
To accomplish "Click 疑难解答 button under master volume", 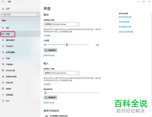I will 50,50.
